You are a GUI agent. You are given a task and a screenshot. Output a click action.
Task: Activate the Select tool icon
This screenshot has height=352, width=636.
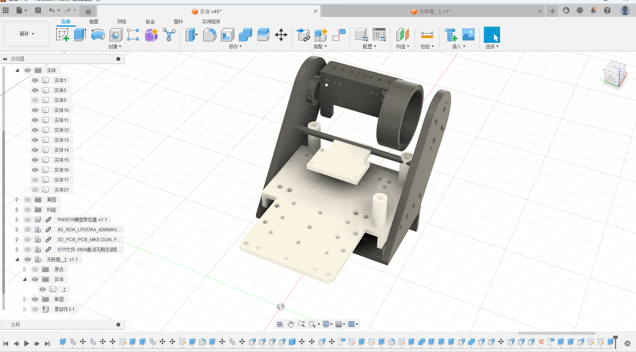tap(492, 35)
